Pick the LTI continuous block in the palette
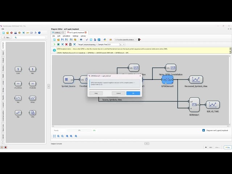This screenshot has width=232, height=174. (x=18, y=84)
